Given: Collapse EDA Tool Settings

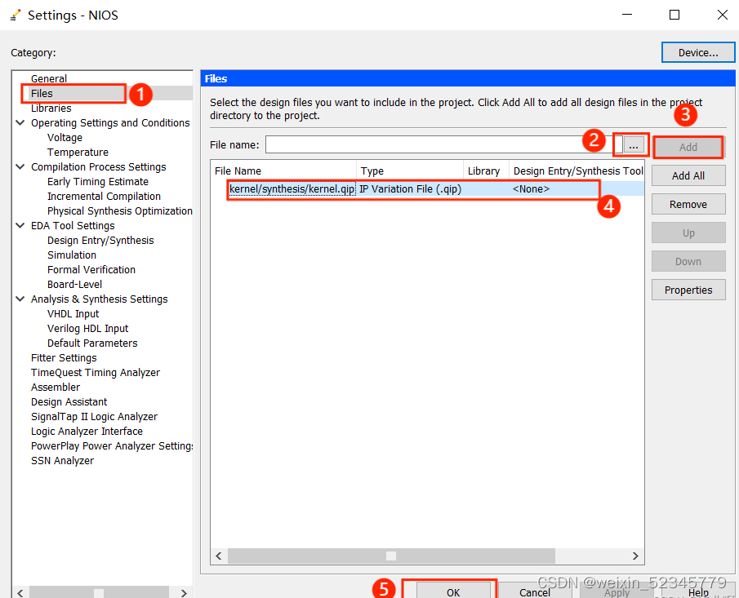Looking at the screenshot, I should [20, 225].
